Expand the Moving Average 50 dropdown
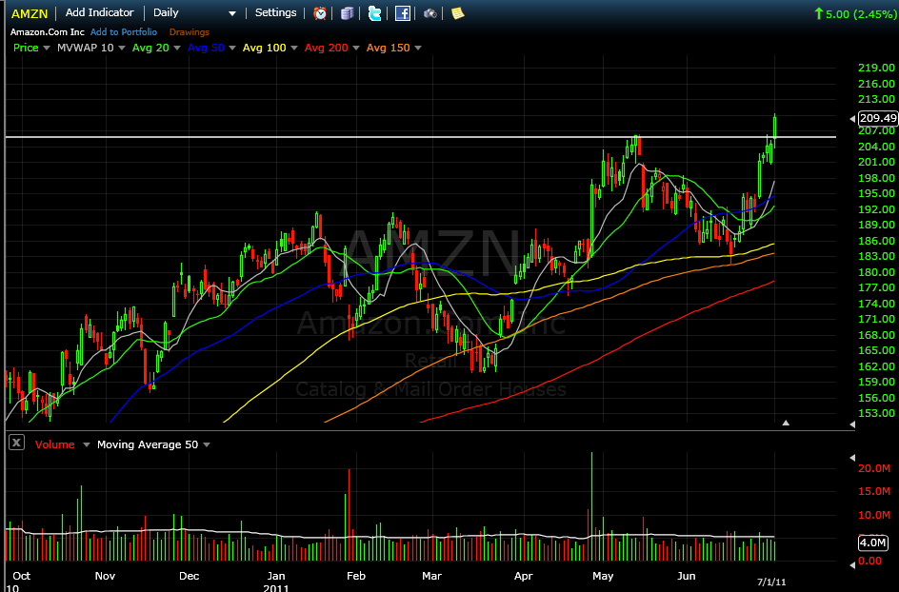Viewport: 899px width, 592px height. pos(207,444)
